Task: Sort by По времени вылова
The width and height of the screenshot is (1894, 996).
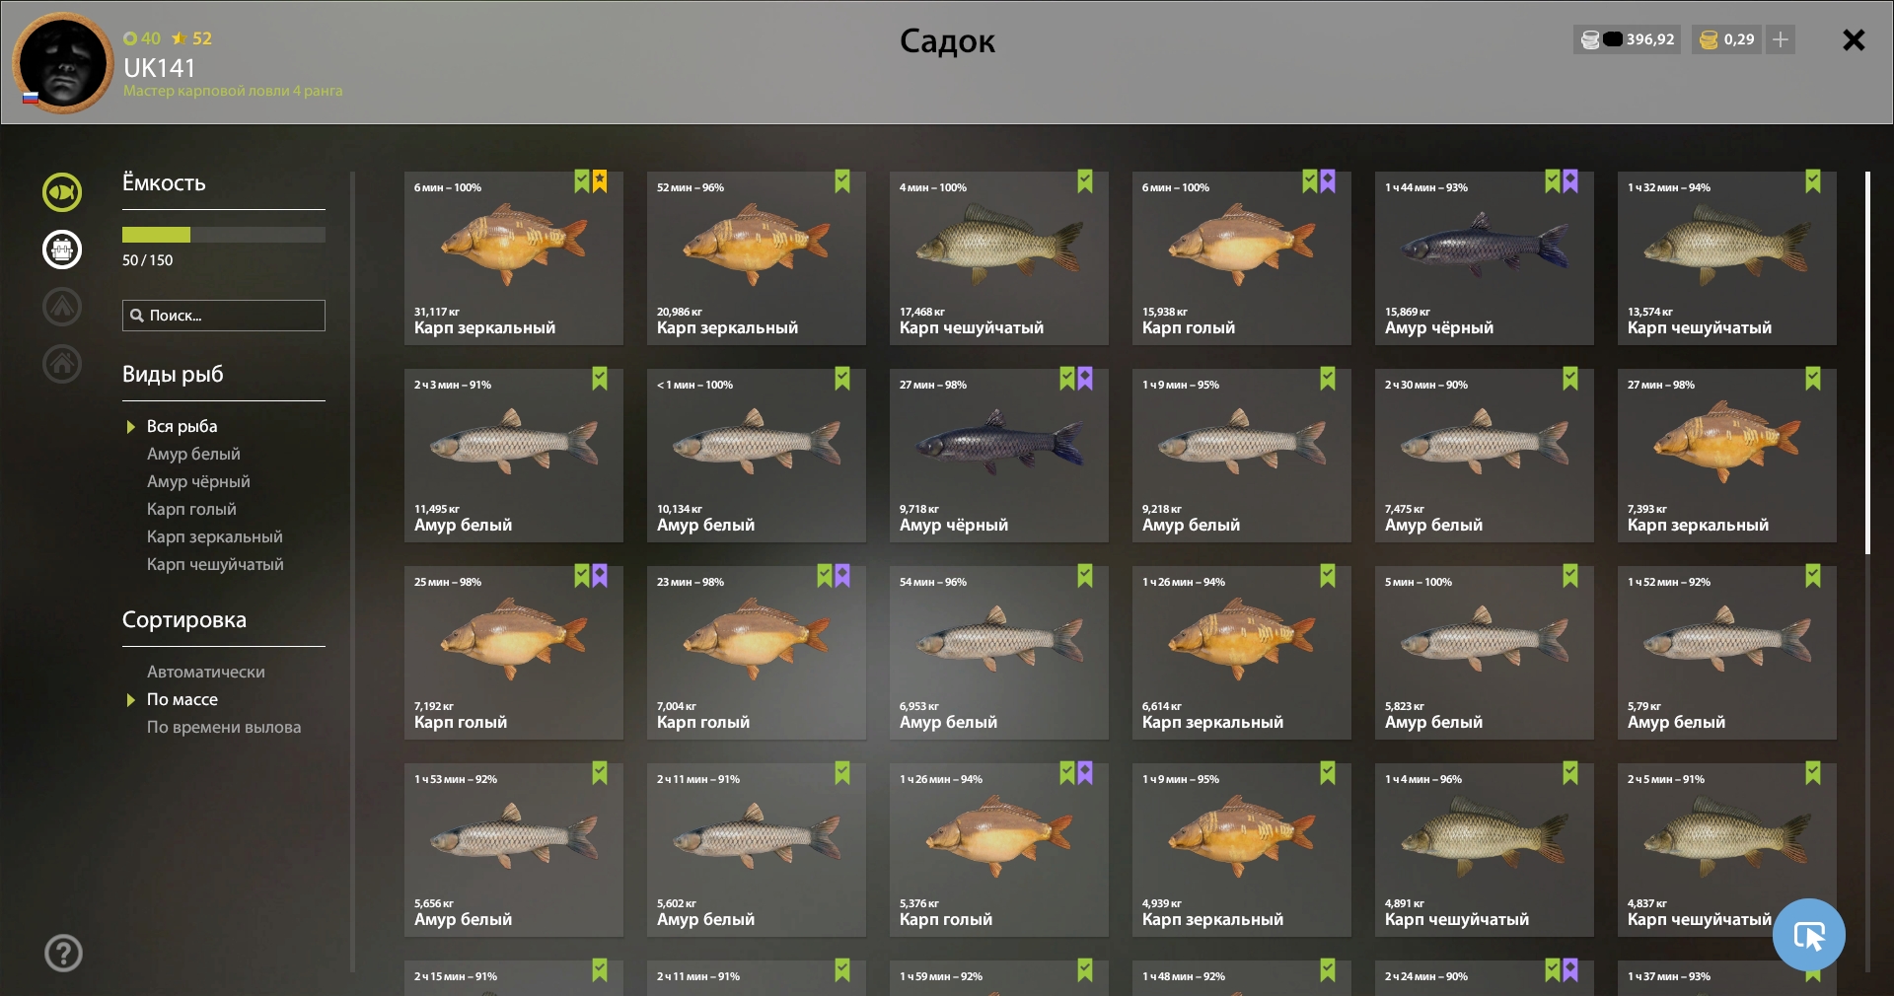Action: click(224, 727)
